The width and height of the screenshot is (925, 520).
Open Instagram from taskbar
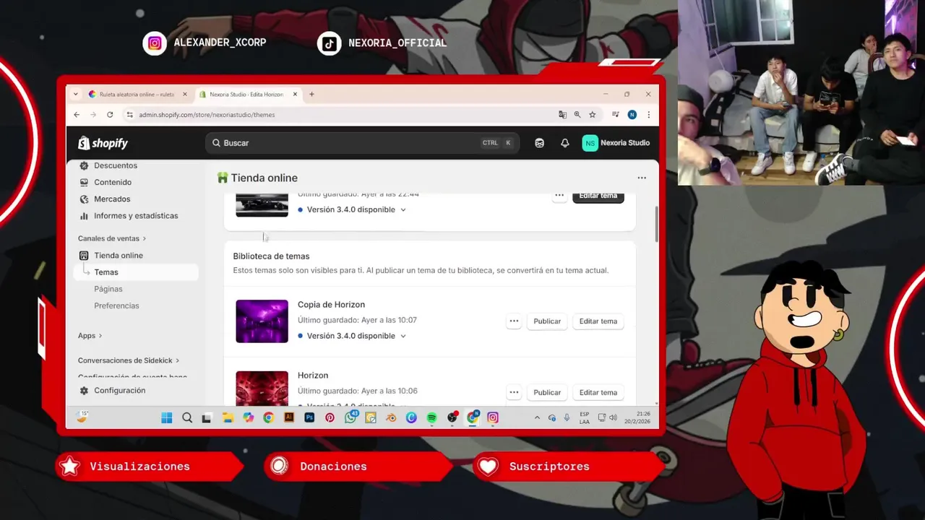coord(493,417)
